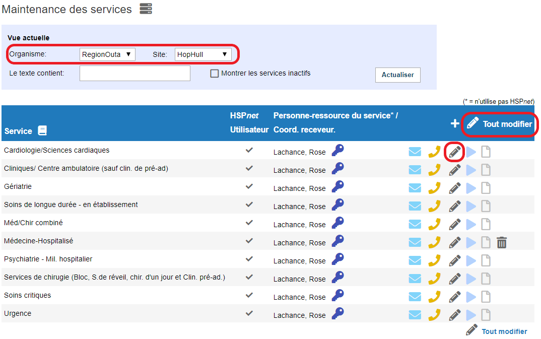Focus the Le texte contient input field
Viewport: 541px width, 339px height.
coord(135,74)
